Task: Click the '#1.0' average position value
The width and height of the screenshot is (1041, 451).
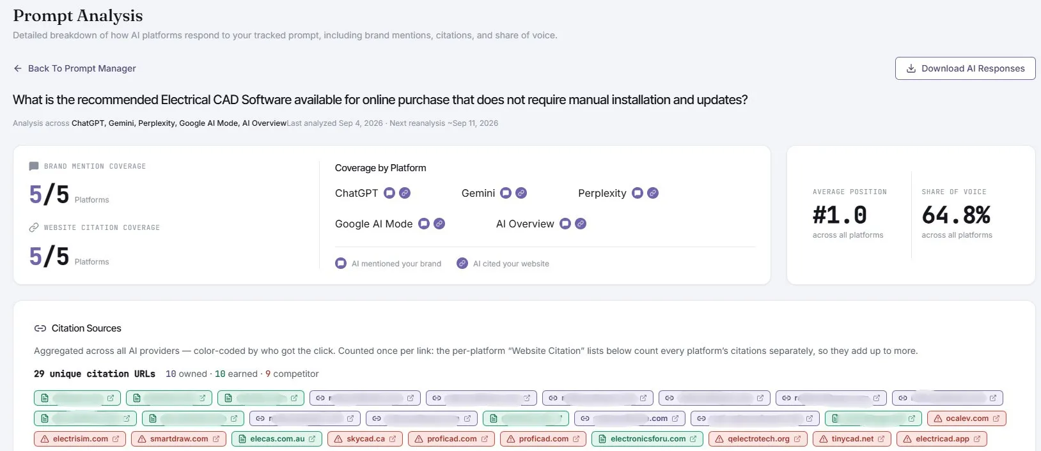Action: click(x=840, y=215)
